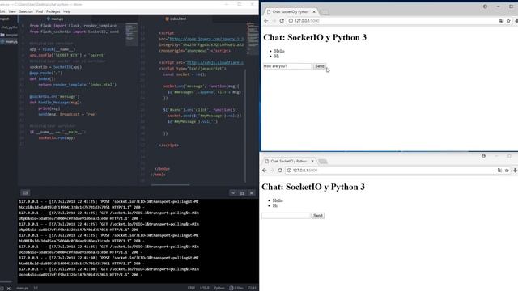518x291 pixels.
Task: Collapse the chat_python project root folder
Action: (9, 27)
